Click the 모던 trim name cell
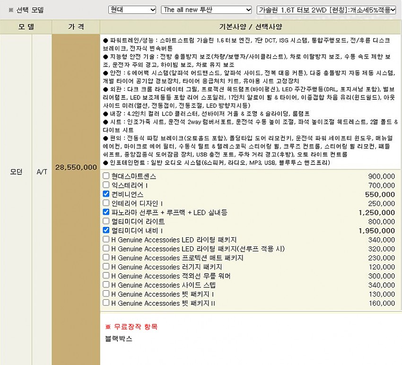 16,172
